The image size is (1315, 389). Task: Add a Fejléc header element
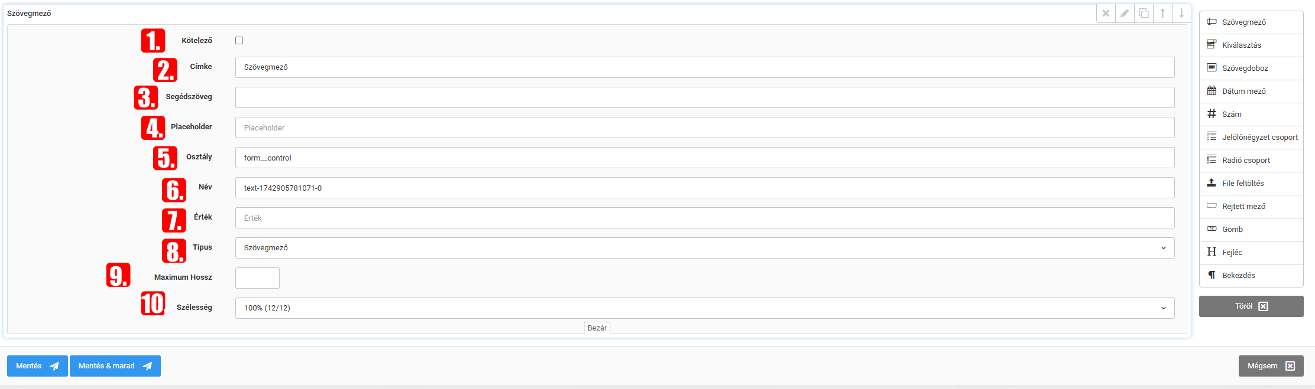pos(1251,253)
